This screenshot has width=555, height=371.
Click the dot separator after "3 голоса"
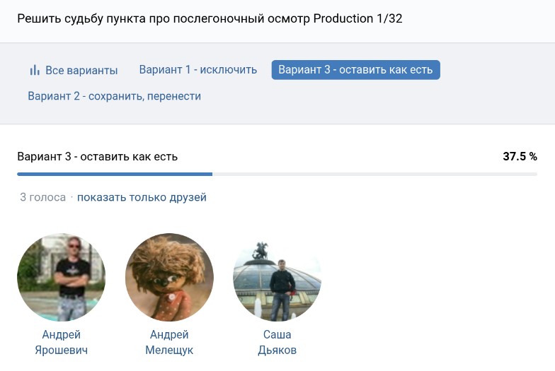tap(71, 198)
